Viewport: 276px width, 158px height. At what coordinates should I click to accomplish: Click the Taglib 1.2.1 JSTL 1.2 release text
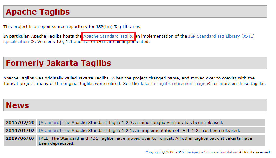click(x=151, y=130)
